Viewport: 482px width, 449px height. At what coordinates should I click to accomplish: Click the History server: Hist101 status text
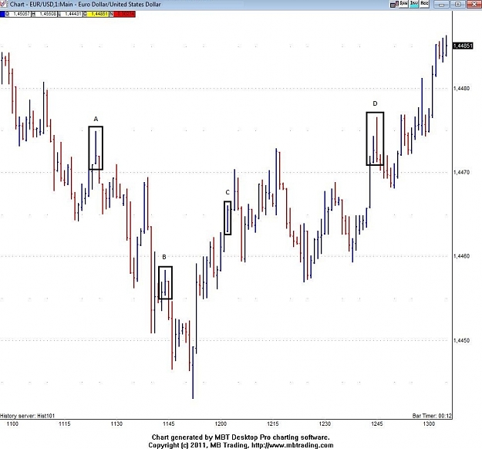[x=27, y=416]
